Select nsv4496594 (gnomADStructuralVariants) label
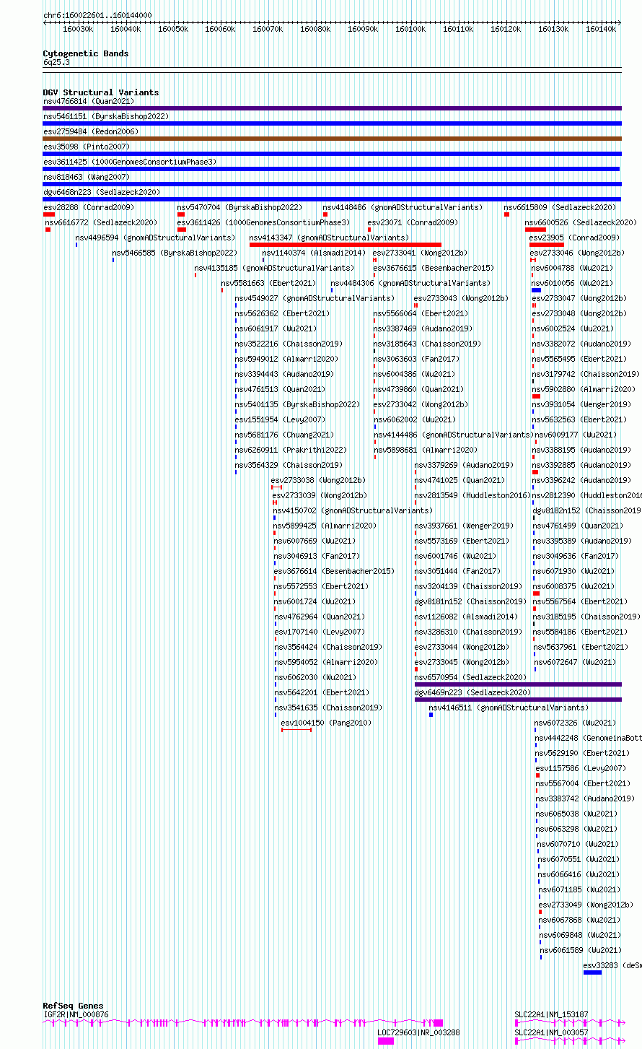Image resolution: width=642 pixels, height=1049 pixels. tap(155, 238)
